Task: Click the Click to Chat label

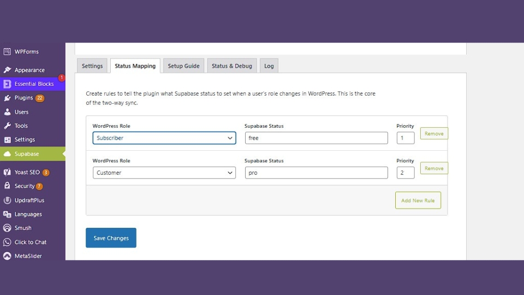Action: point(31,242)
